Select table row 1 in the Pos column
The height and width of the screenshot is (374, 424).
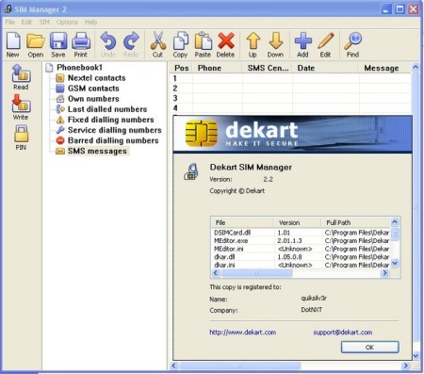(175, 78)
